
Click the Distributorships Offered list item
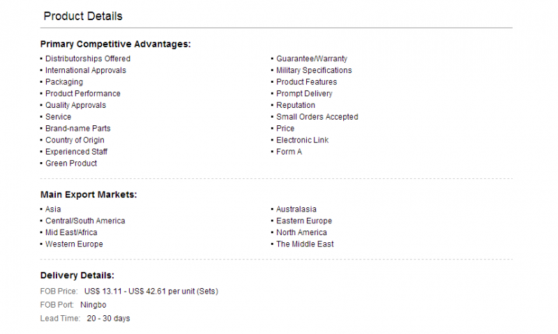[x=88, y=58]
